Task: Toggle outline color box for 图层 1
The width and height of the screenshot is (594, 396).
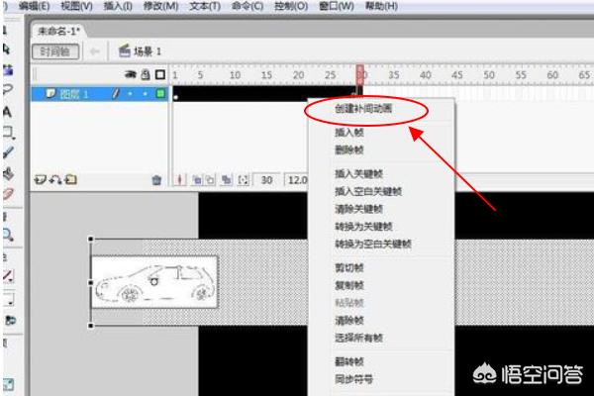Action: pyautogui.click(x=160, y=94)
